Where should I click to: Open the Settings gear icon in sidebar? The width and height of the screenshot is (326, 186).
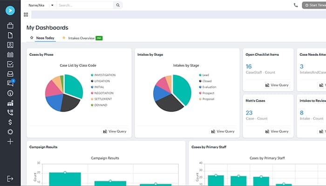pos(10,132)
